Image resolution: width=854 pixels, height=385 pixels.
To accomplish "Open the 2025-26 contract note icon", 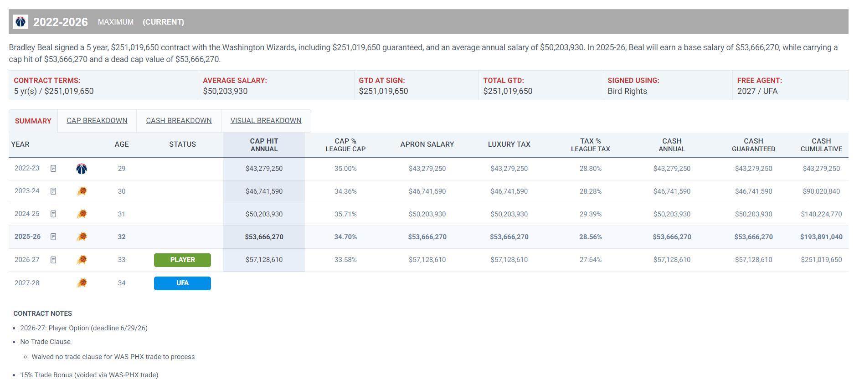I will click(x=53, y=237).
